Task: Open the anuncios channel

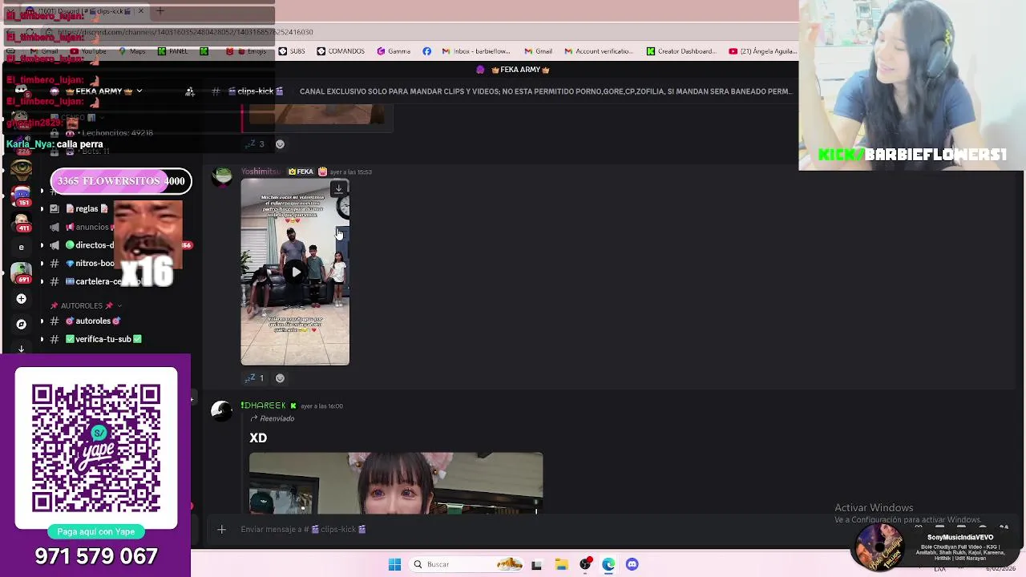Action: (80, 227)
